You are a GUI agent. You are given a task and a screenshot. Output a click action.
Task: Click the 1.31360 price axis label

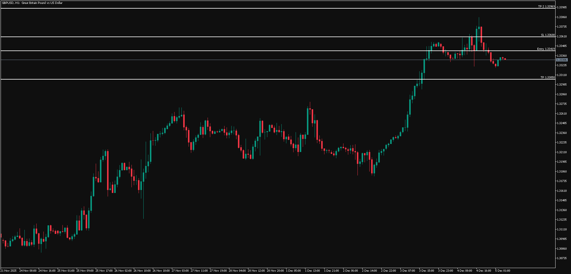tap(562, 210)
